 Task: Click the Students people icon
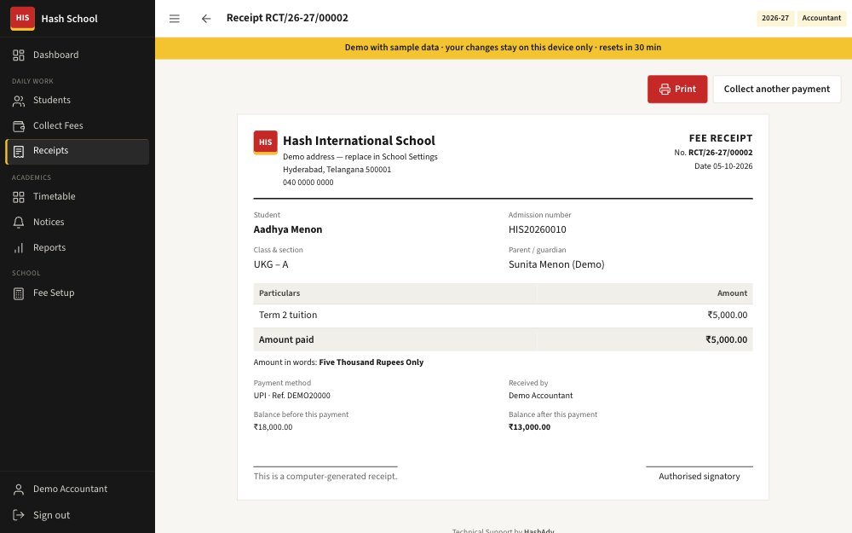pos(19,101)
